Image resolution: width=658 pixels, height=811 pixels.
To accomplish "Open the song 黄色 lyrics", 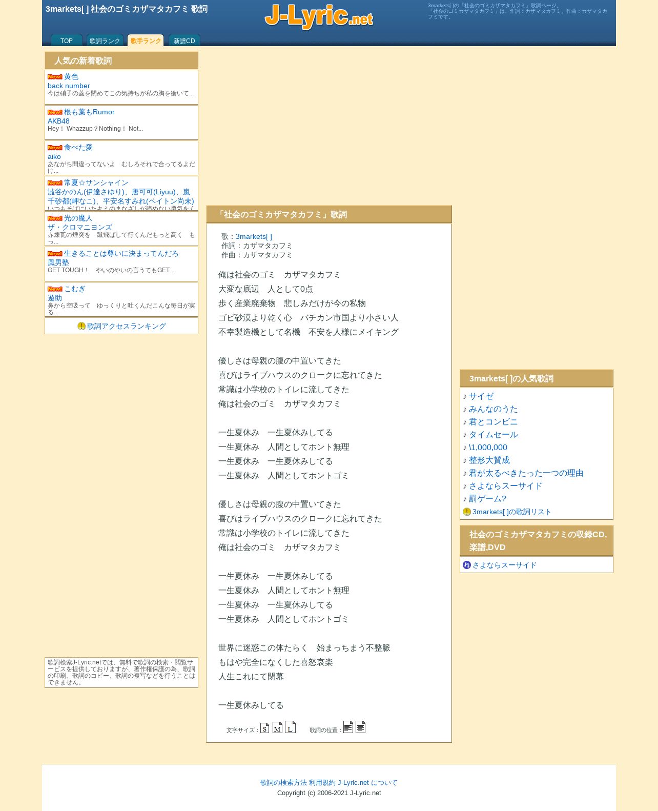I will coord(71,77).
